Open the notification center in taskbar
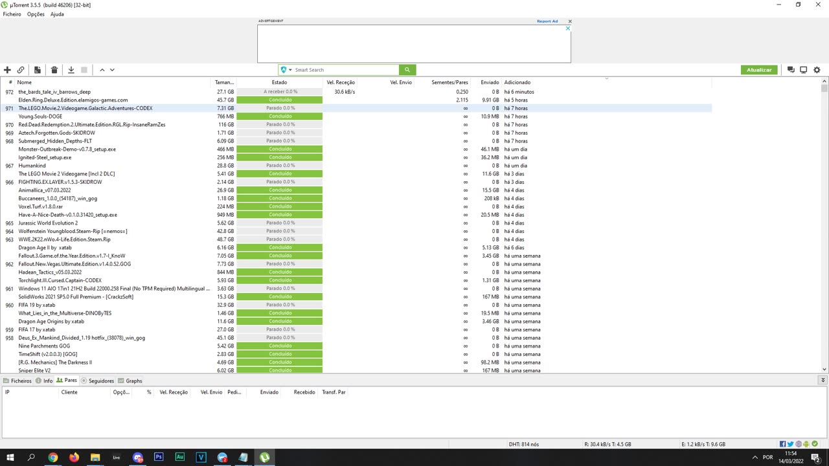Screen dimensions: 829x466 point(815,457)
